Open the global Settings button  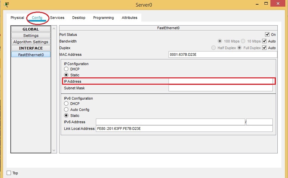(31, 36)
